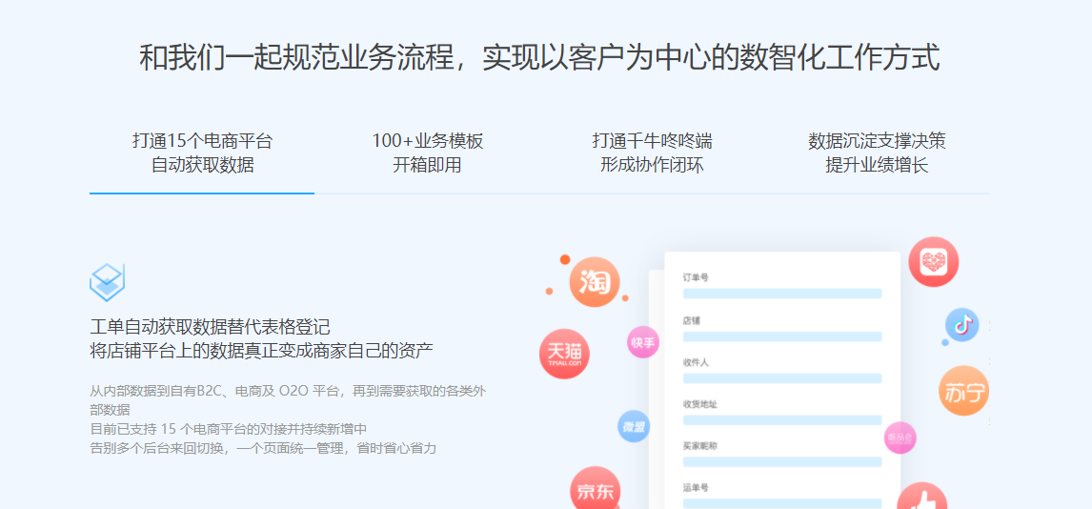The image size is (1092, 509).
Task: Click the 买家昵称 field bar
Action: point(782,461)
